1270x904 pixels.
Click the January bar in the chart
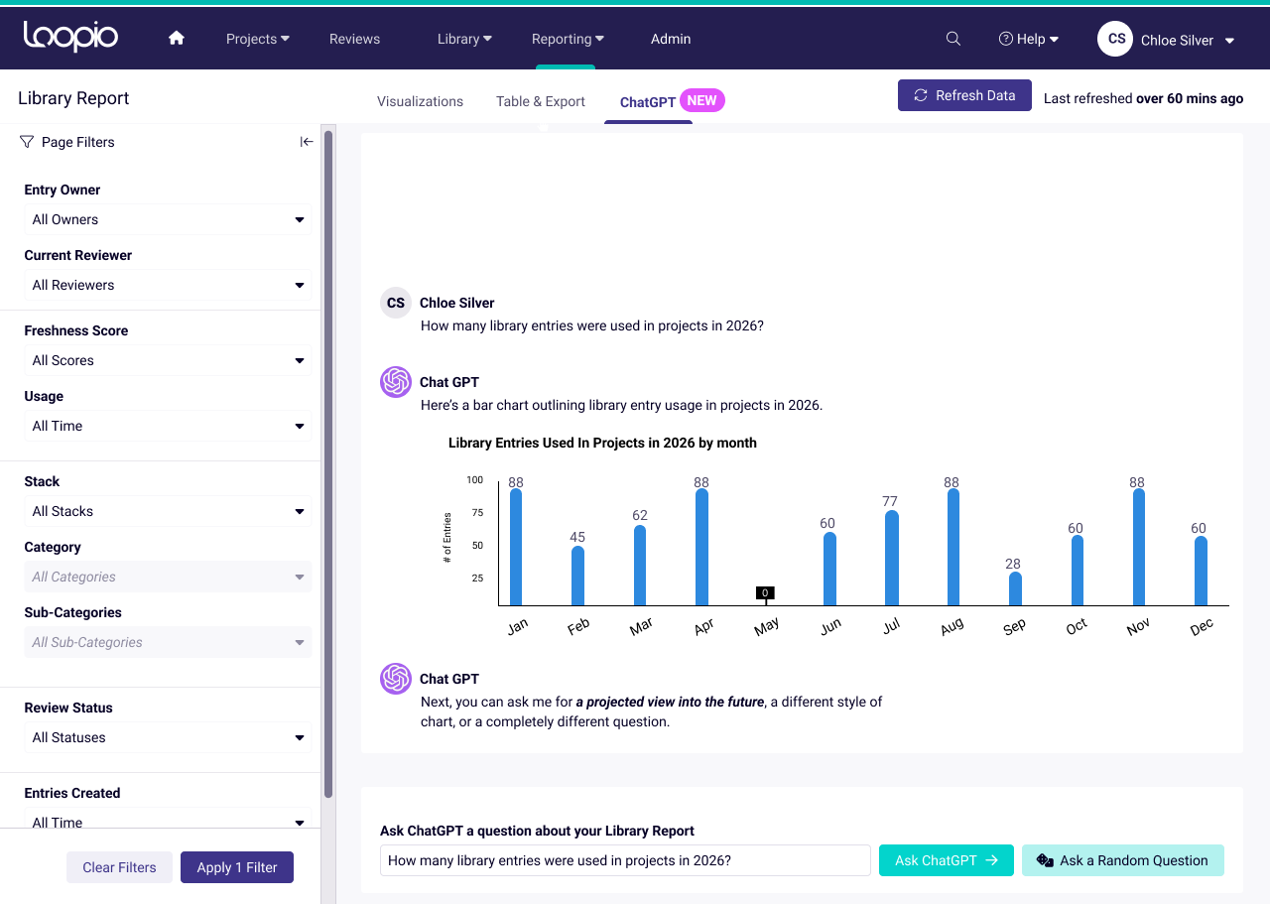pyautogui.click(x=516, y=547)
